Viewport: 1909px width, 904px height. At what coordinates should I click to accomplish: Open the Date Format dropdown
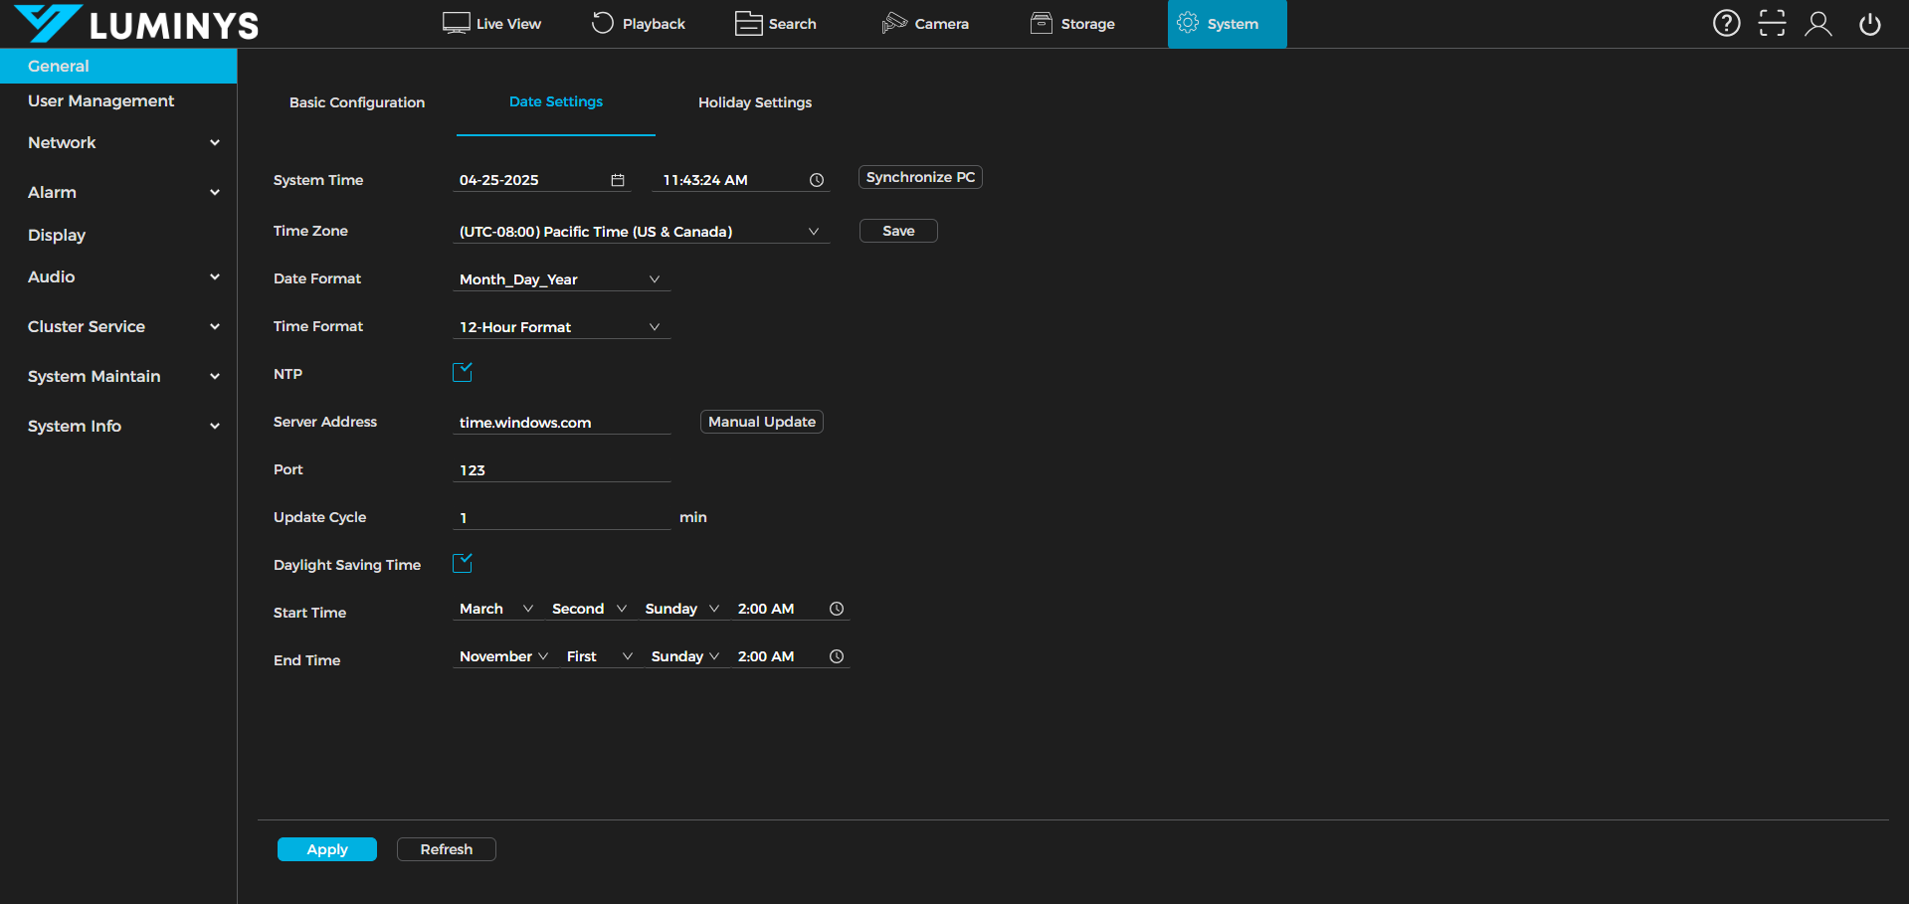560,279
